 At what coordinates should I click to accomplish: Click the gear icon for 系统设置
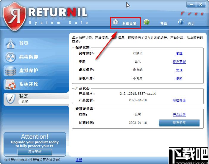[116, 22]
